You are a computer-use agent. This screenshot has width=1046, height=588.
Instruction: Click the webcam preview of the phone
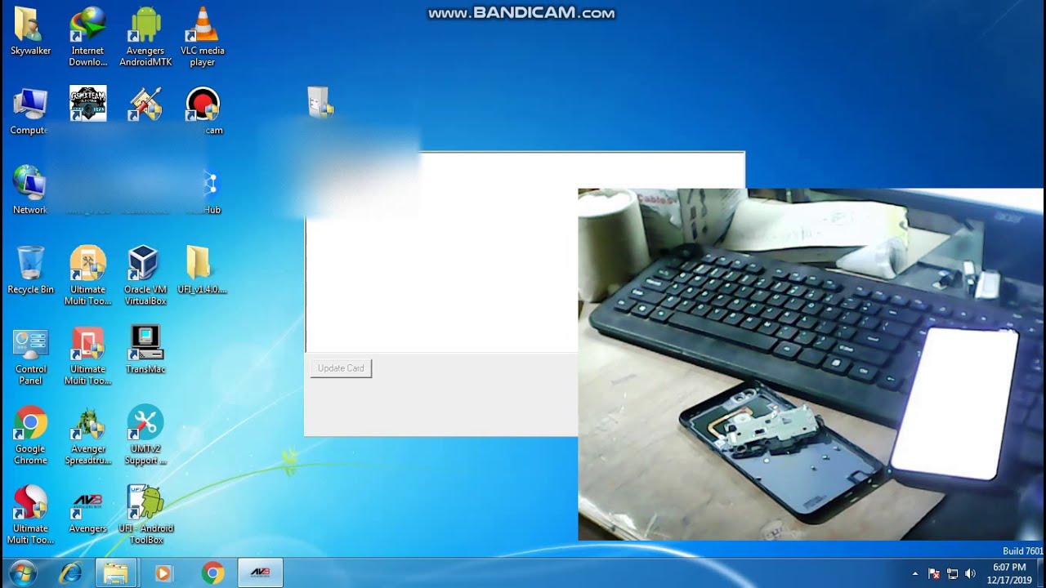pyautogui.click(x=811, y=364)
